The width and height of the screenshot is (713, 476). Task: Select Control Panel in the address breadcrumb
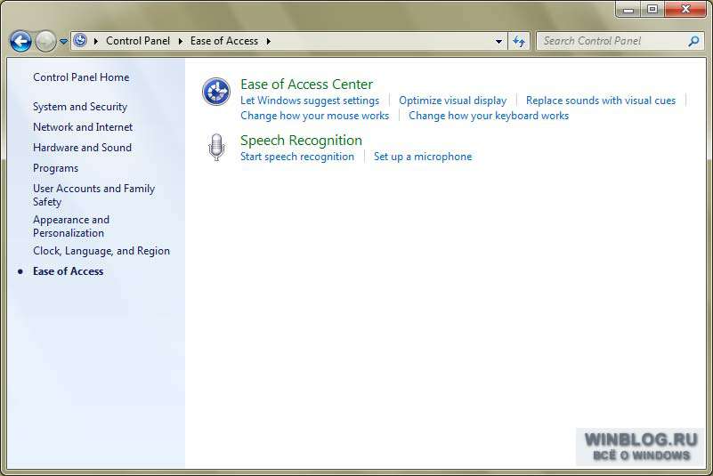point(138,41)
